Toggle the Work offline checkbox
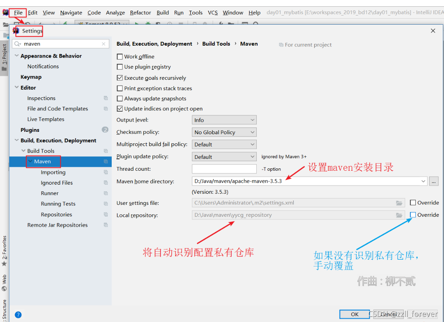Viewport: 444px width, 322px height. [x=120, y=57]
